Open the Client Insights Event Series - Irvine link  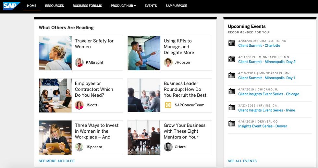[266, 110]
